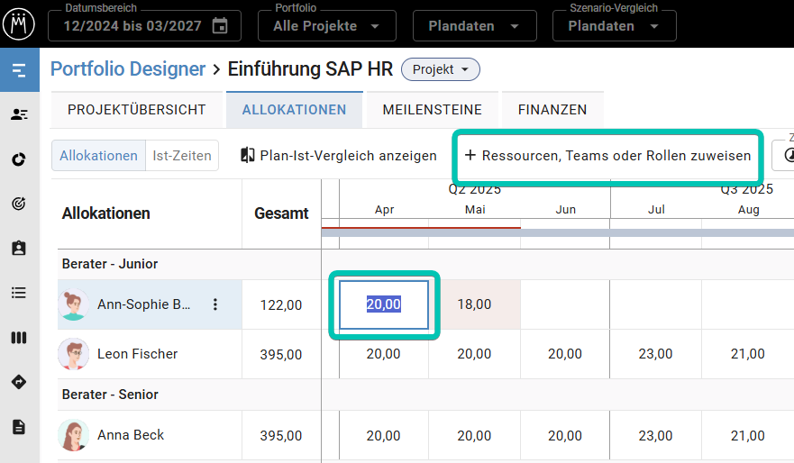Open the Portfolio Designer sidebar icon
794x463 pixels.
pyautogui.click(x=19, y=70)
